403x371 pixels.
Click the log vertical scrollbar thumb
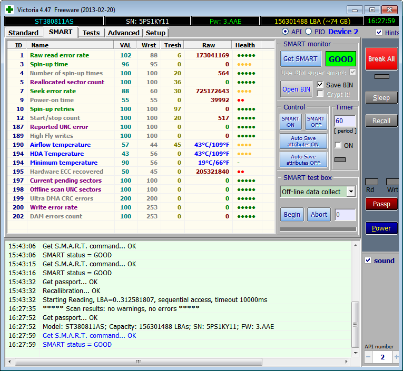tap(356, 325)
